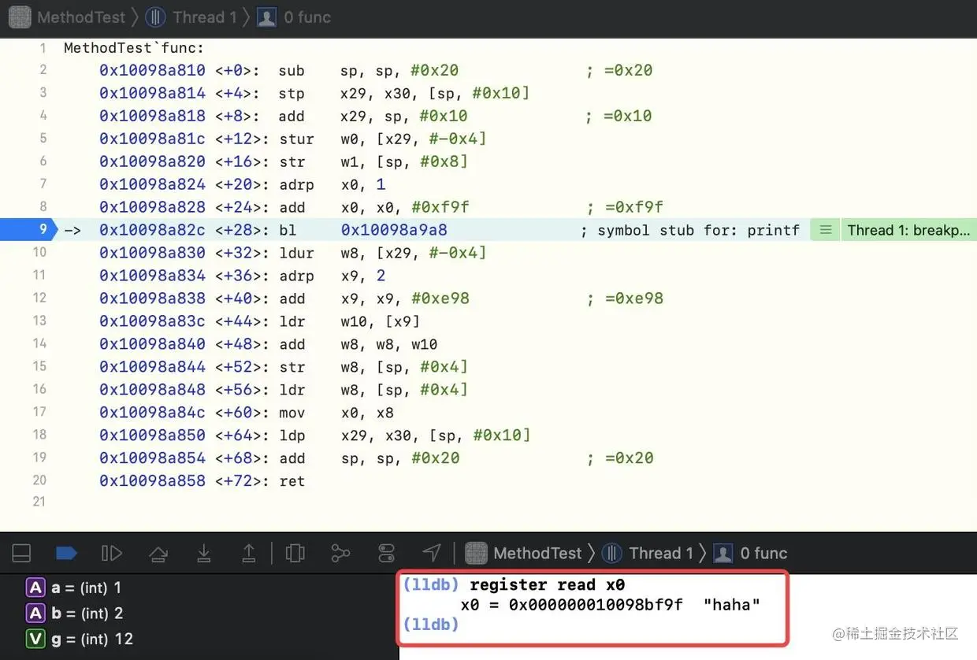Select variable b = (int) 2
The height and width of the screenshot is (660, 977).
tap(75, 613)
